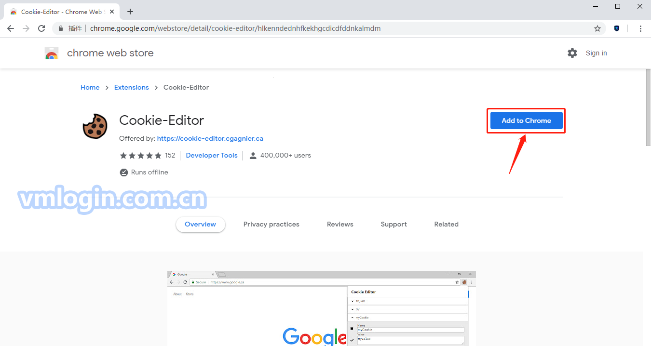Click the Chrome Web Store logo

(52, 53)
